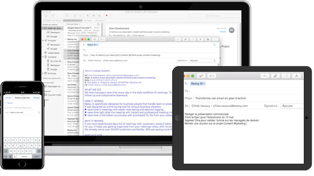
Task: Open the tablet header fields list button
Action: click(212, 76)
